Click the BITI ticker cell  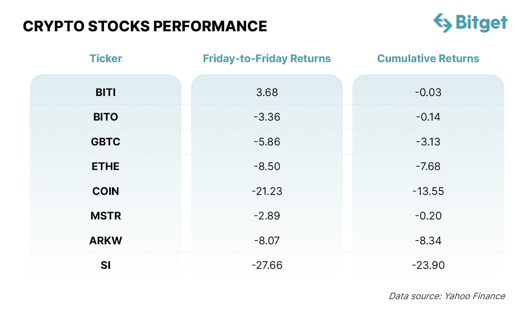click(106, 92)
